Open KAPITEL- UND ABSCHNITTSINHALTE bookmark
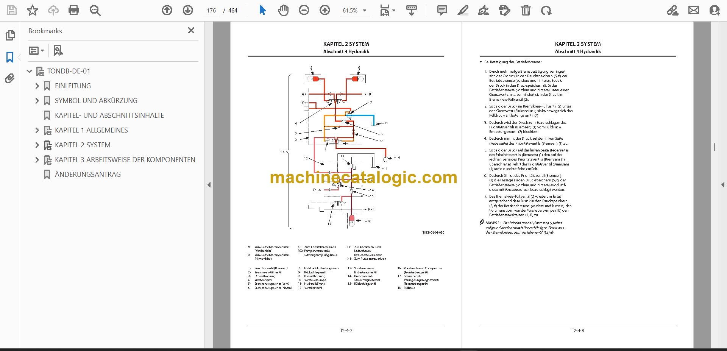Viewport: 727px width, 351px height. (x=109, y=115)
